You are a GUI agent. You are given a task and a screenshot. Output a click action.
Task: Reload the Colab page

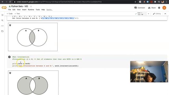click(10, 2)
